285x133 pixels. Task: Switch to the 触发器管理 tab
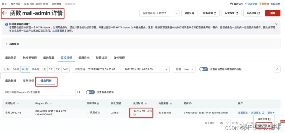tap(30, 58)
